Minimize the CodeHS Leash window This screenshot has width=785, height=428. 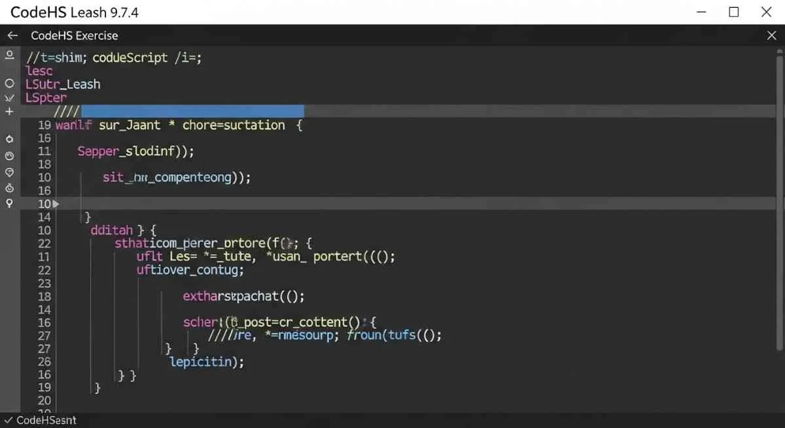click(702, 12)
